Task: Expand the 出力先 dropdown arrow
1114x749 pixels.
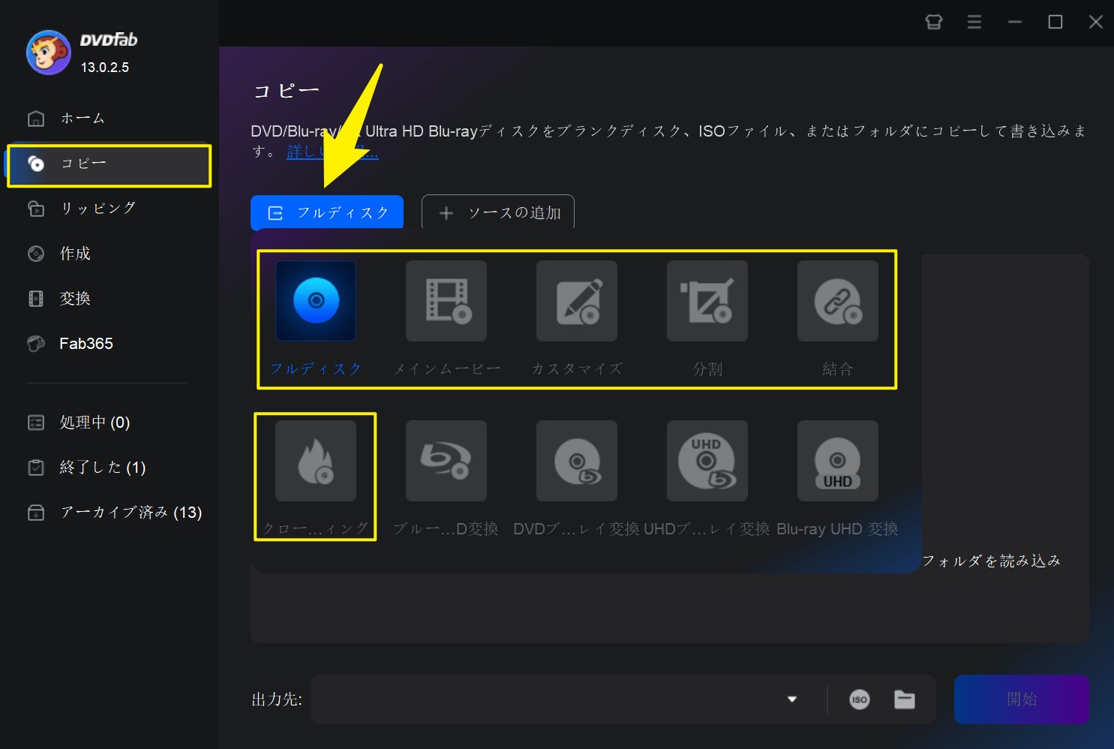Action: click(x=792, y=699)
